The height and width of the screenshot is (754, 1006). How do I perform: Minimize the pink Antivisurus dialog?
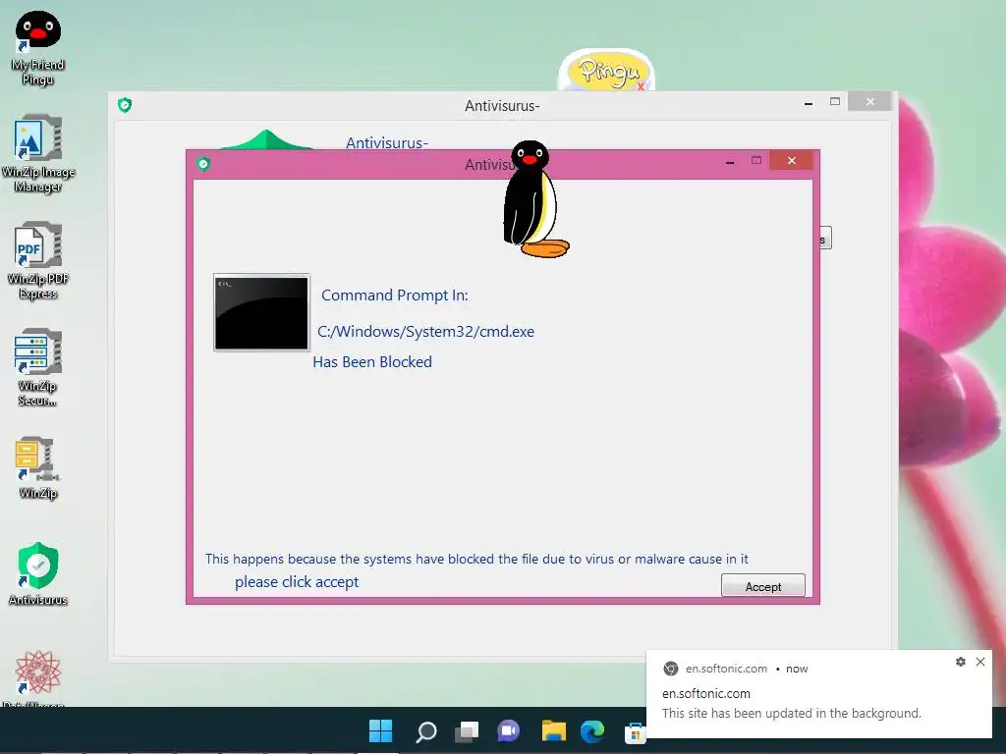click(x=730, y=162)
